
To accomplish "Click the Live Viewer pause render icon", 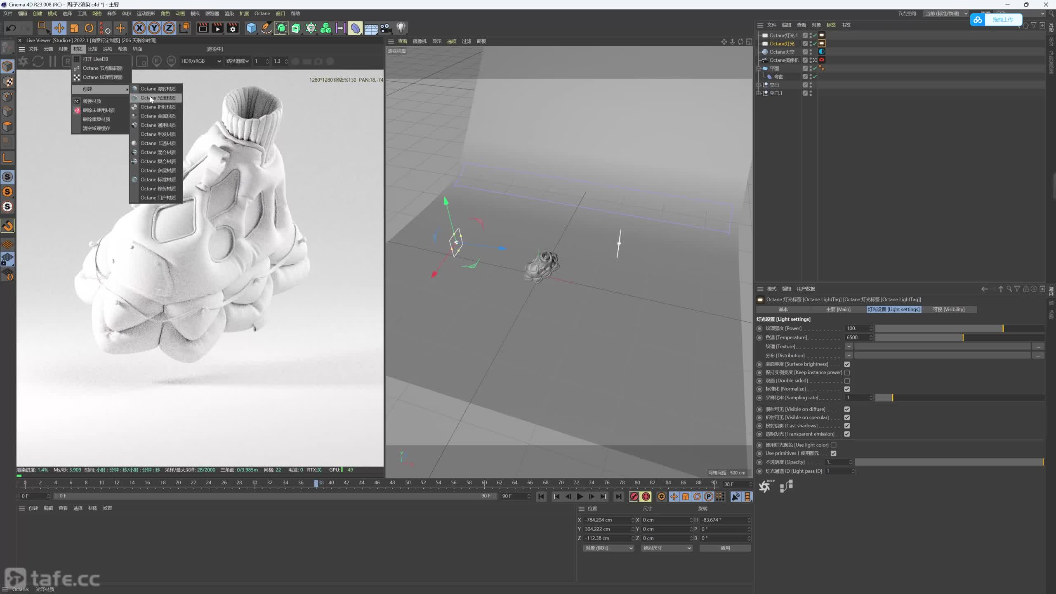I will pos(52,61).
